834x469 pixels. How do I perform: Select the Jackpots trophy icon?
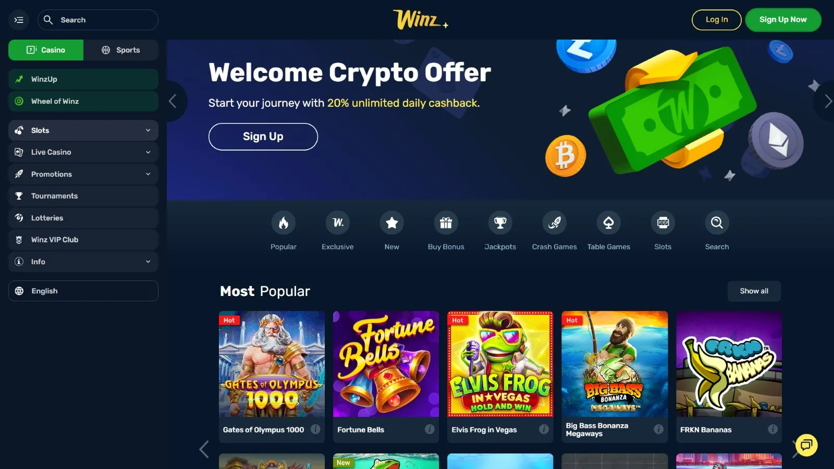500,223
